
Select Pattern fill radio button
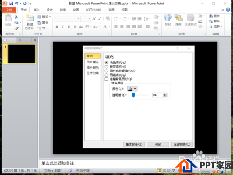point(106,75)
